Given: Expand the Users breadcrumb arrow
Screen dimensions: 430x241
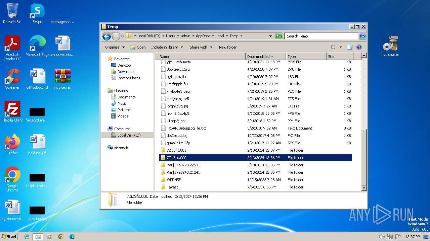Looking at the screenshot, I should [x=178, y=36].
